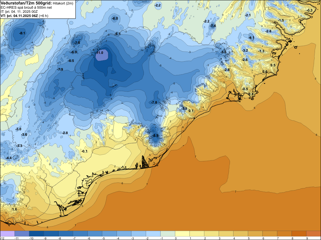Select the 0.6 coastal temperature value

coord(265,72)
